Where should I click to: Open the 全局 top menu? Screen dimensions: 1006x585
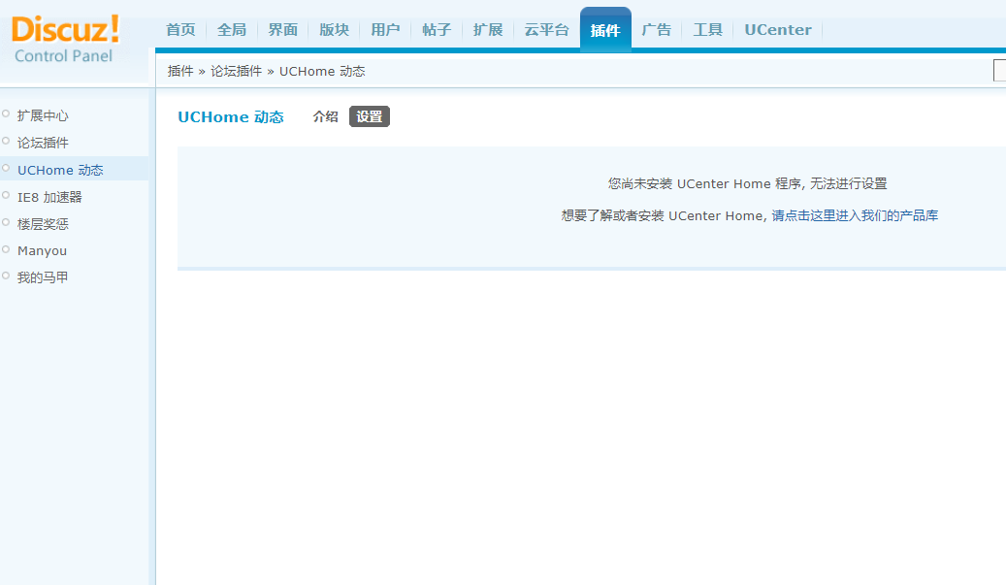(232, 29)
